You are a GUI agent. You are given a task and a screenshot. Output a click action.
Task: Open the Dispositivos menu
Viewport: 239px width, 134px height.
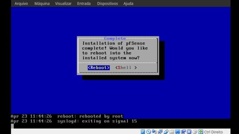pos(108,3)
